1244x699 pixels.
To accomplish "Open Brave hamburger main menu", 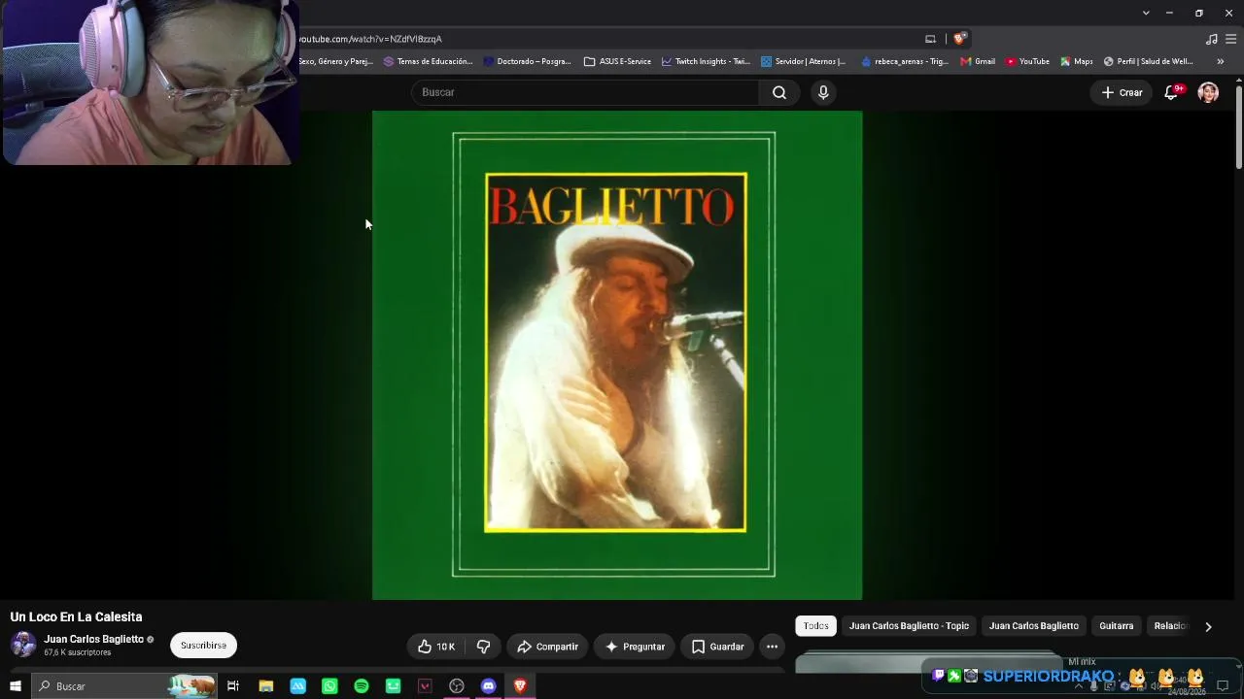I will pos(1229,39).
